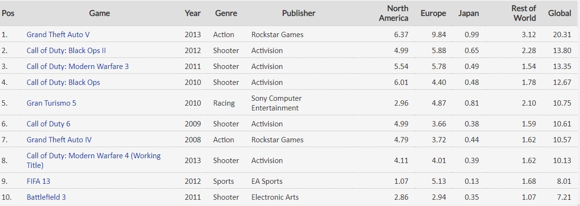The width and height of the screenshot is (580, 206).
Task: Click the Year column header
Action: 193,14
